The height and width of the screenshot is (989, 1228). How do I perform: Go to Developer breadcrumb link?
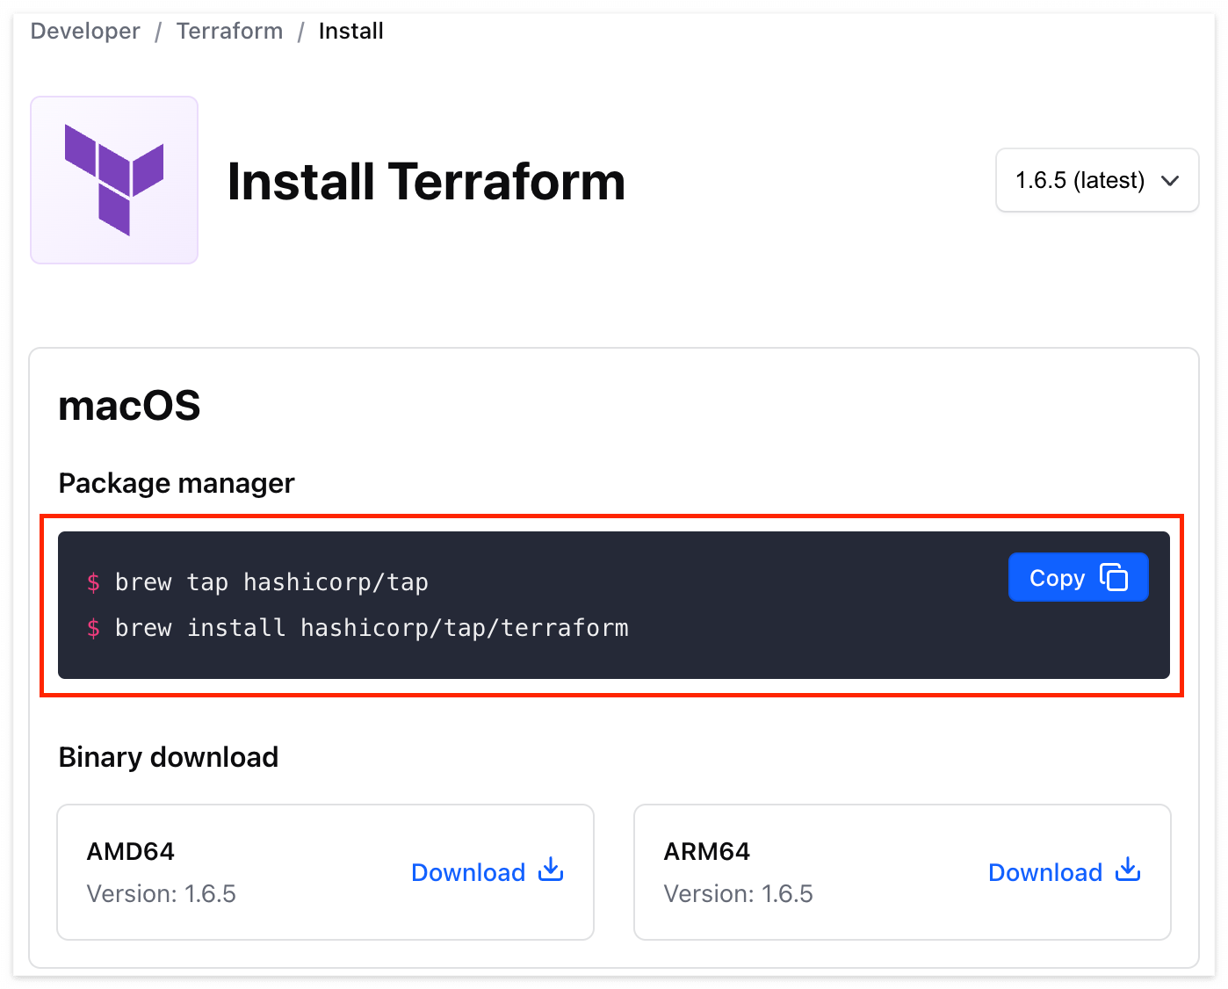[x=85, y=31]
